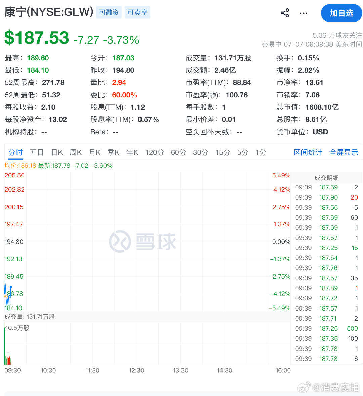Switch to the 日K chart tab

(x=57, y=152)
